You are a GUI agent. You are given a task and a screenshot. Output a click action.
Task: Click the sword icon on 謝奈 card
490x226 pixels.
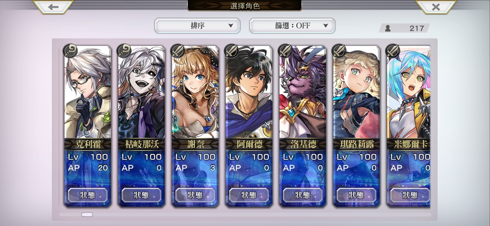pos(178,51)
